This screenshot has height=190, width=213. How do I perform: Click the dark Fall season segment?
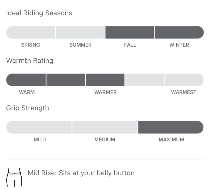130,32
